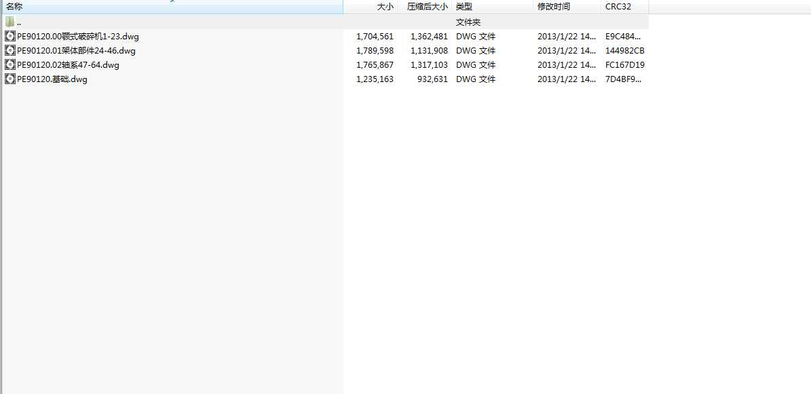The width and height of the screenshot is (811, 394).
Task: Sort files by the 名称 column
Action: pyautogui.click(x=15, y=6)
